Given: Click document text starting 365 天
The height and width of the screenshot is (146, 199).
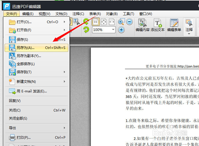Looking at the screenshot, I should click(x=162, y=96).
